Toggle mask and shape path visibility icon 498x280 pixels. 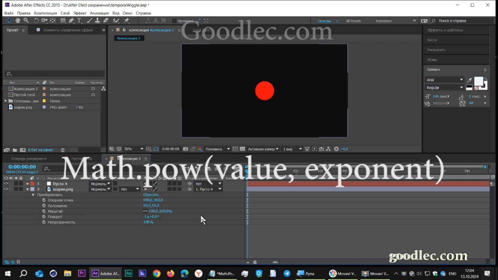[x=156, y=149]
